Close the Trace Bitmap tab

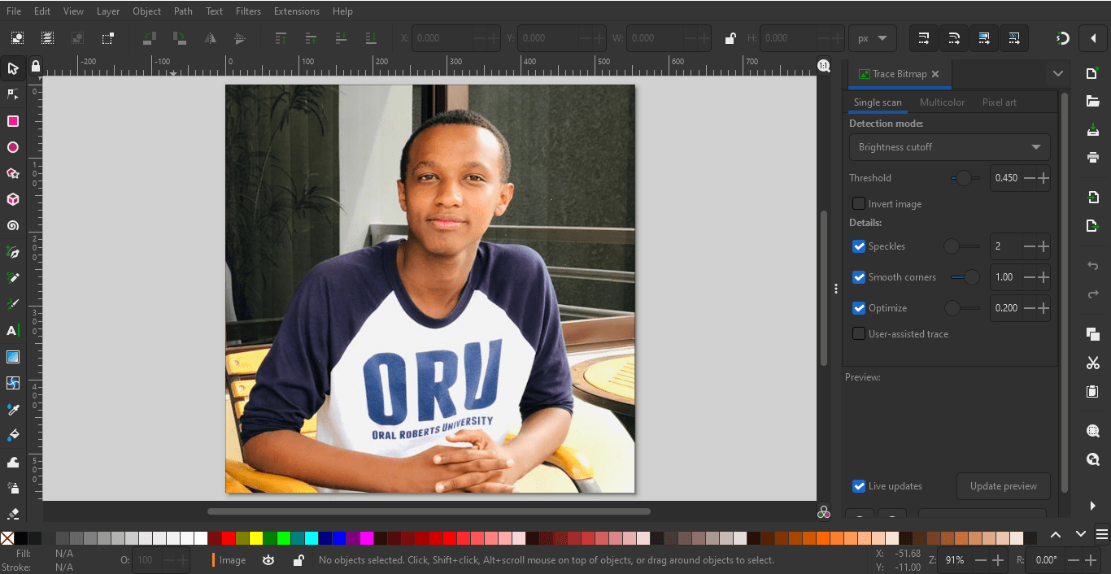(x=935, y=74)
